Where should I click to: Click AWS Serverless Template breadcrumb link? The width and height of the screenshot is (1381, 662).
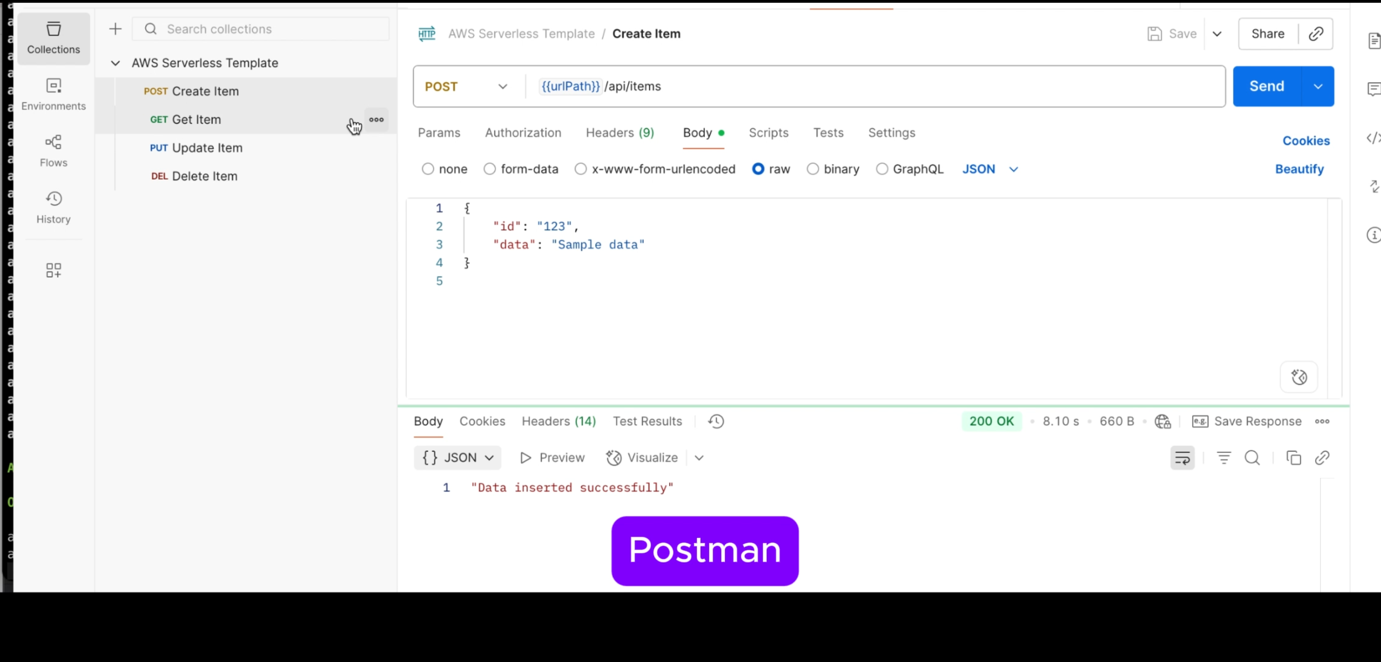(x=521, y=34)
